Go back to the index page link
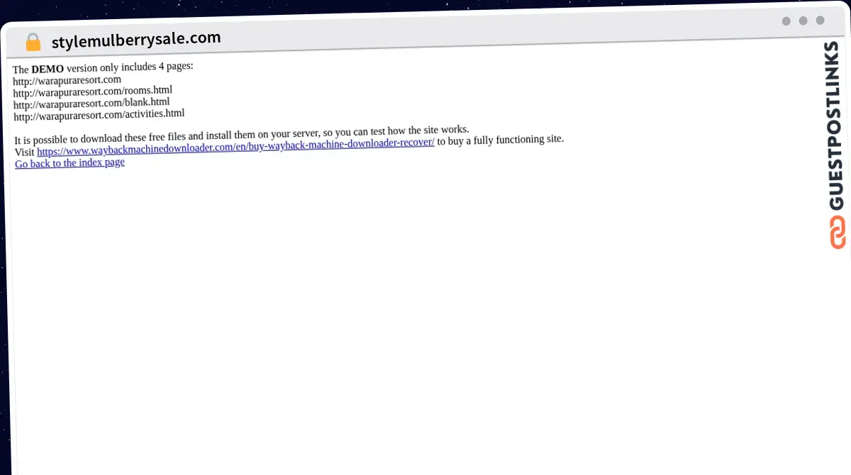 pos(69,163)
